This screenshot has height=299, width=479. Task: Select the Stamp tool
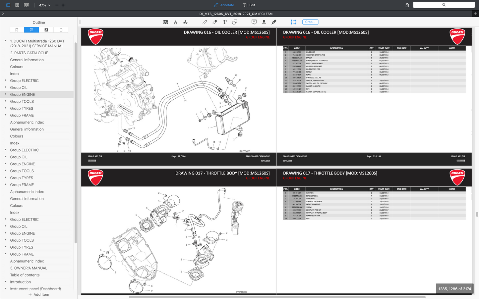point(264,22)
